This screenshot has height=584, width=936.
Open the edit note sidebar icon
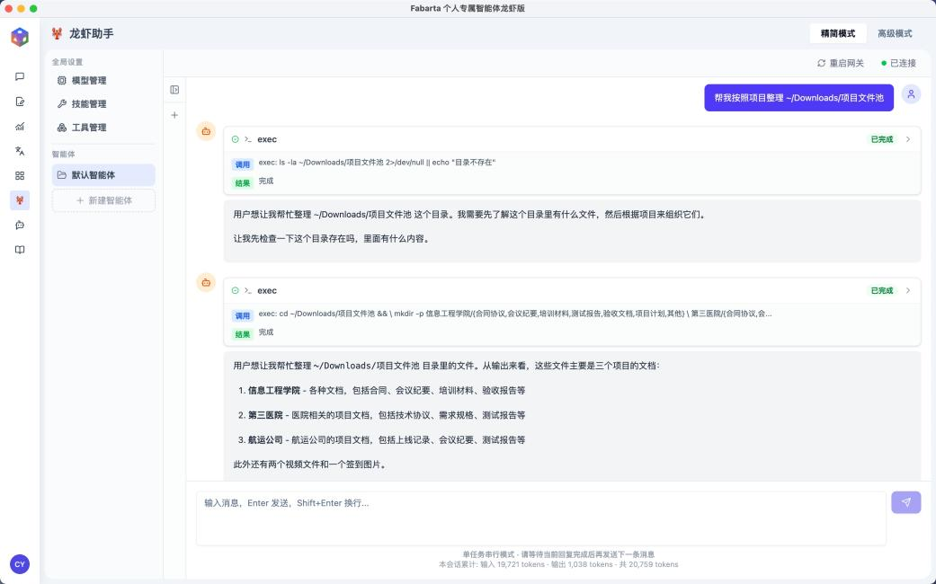click(x=20, y=102)
